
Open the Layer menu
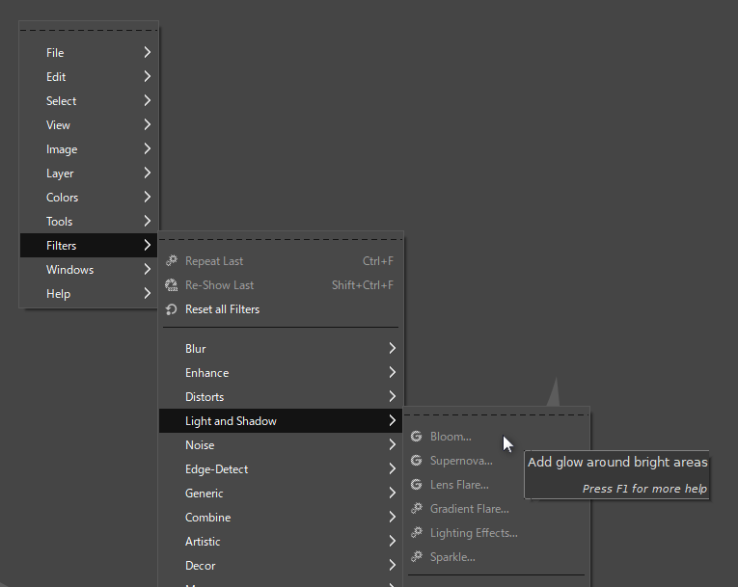[x=89, y=173]
